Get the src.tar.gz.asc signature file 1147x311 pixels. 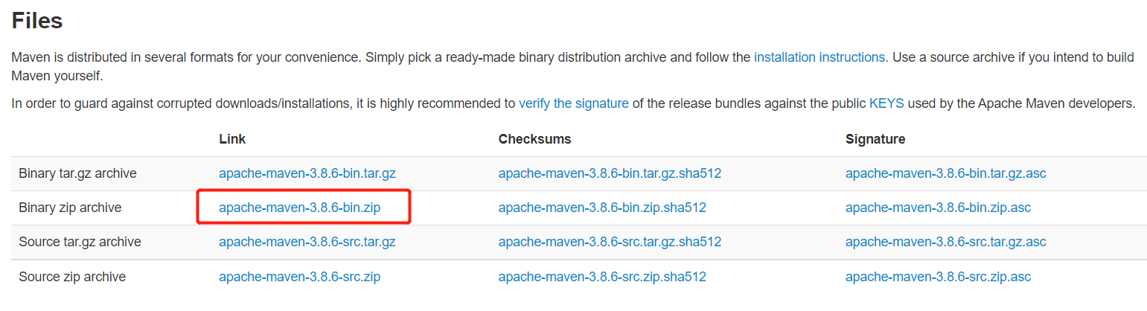[x=945, y=242]
